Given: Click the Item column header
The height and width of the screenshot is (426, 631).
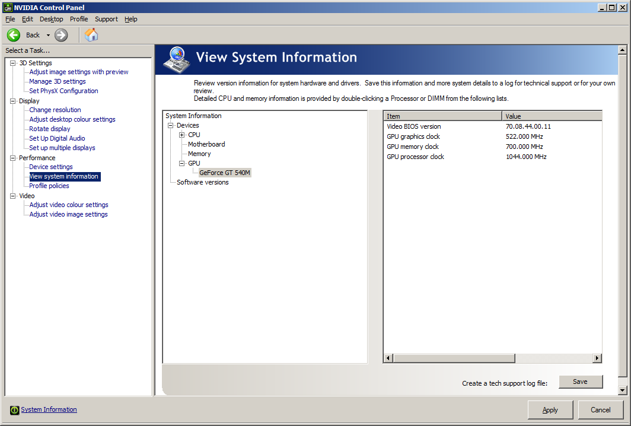Looking at the screenshot, I should [442, 116].
